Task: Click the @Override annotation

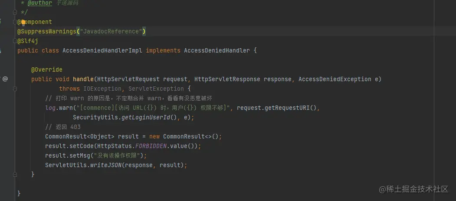Action: pyautogui.click(x=47, y=69)
